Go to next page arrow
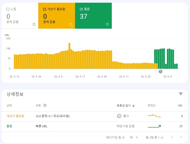This screenshot has height=144, width=190. pyautogui.click(x=181, y=137)
